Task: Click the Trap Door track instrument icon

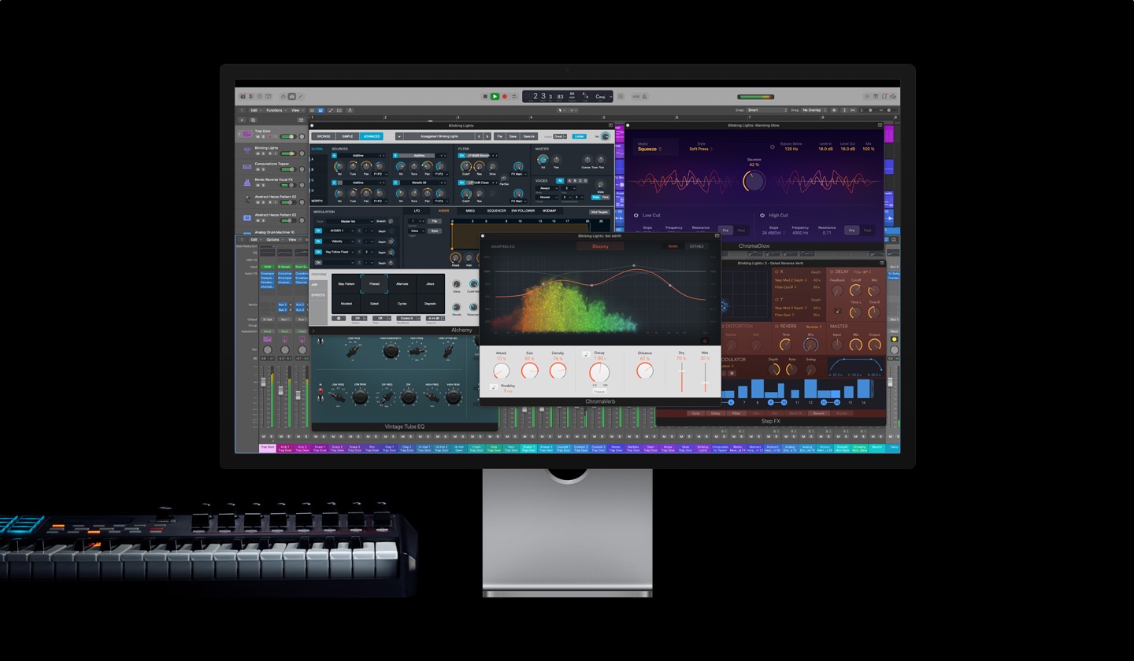Action: coord(247,134)
